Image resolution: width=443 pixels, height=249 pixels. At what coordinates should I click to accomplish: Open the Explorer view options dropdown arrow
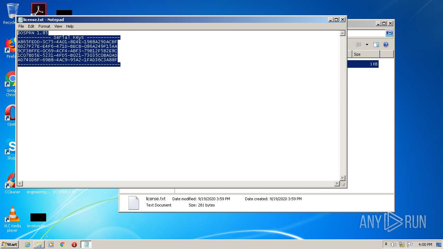point(367,45)
